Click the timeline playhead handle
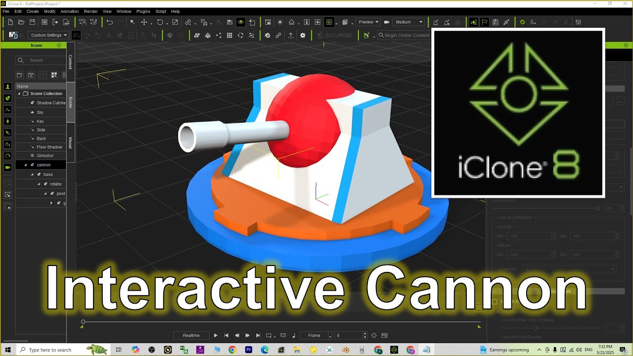 pyautogui.click(x=83, y=322)
